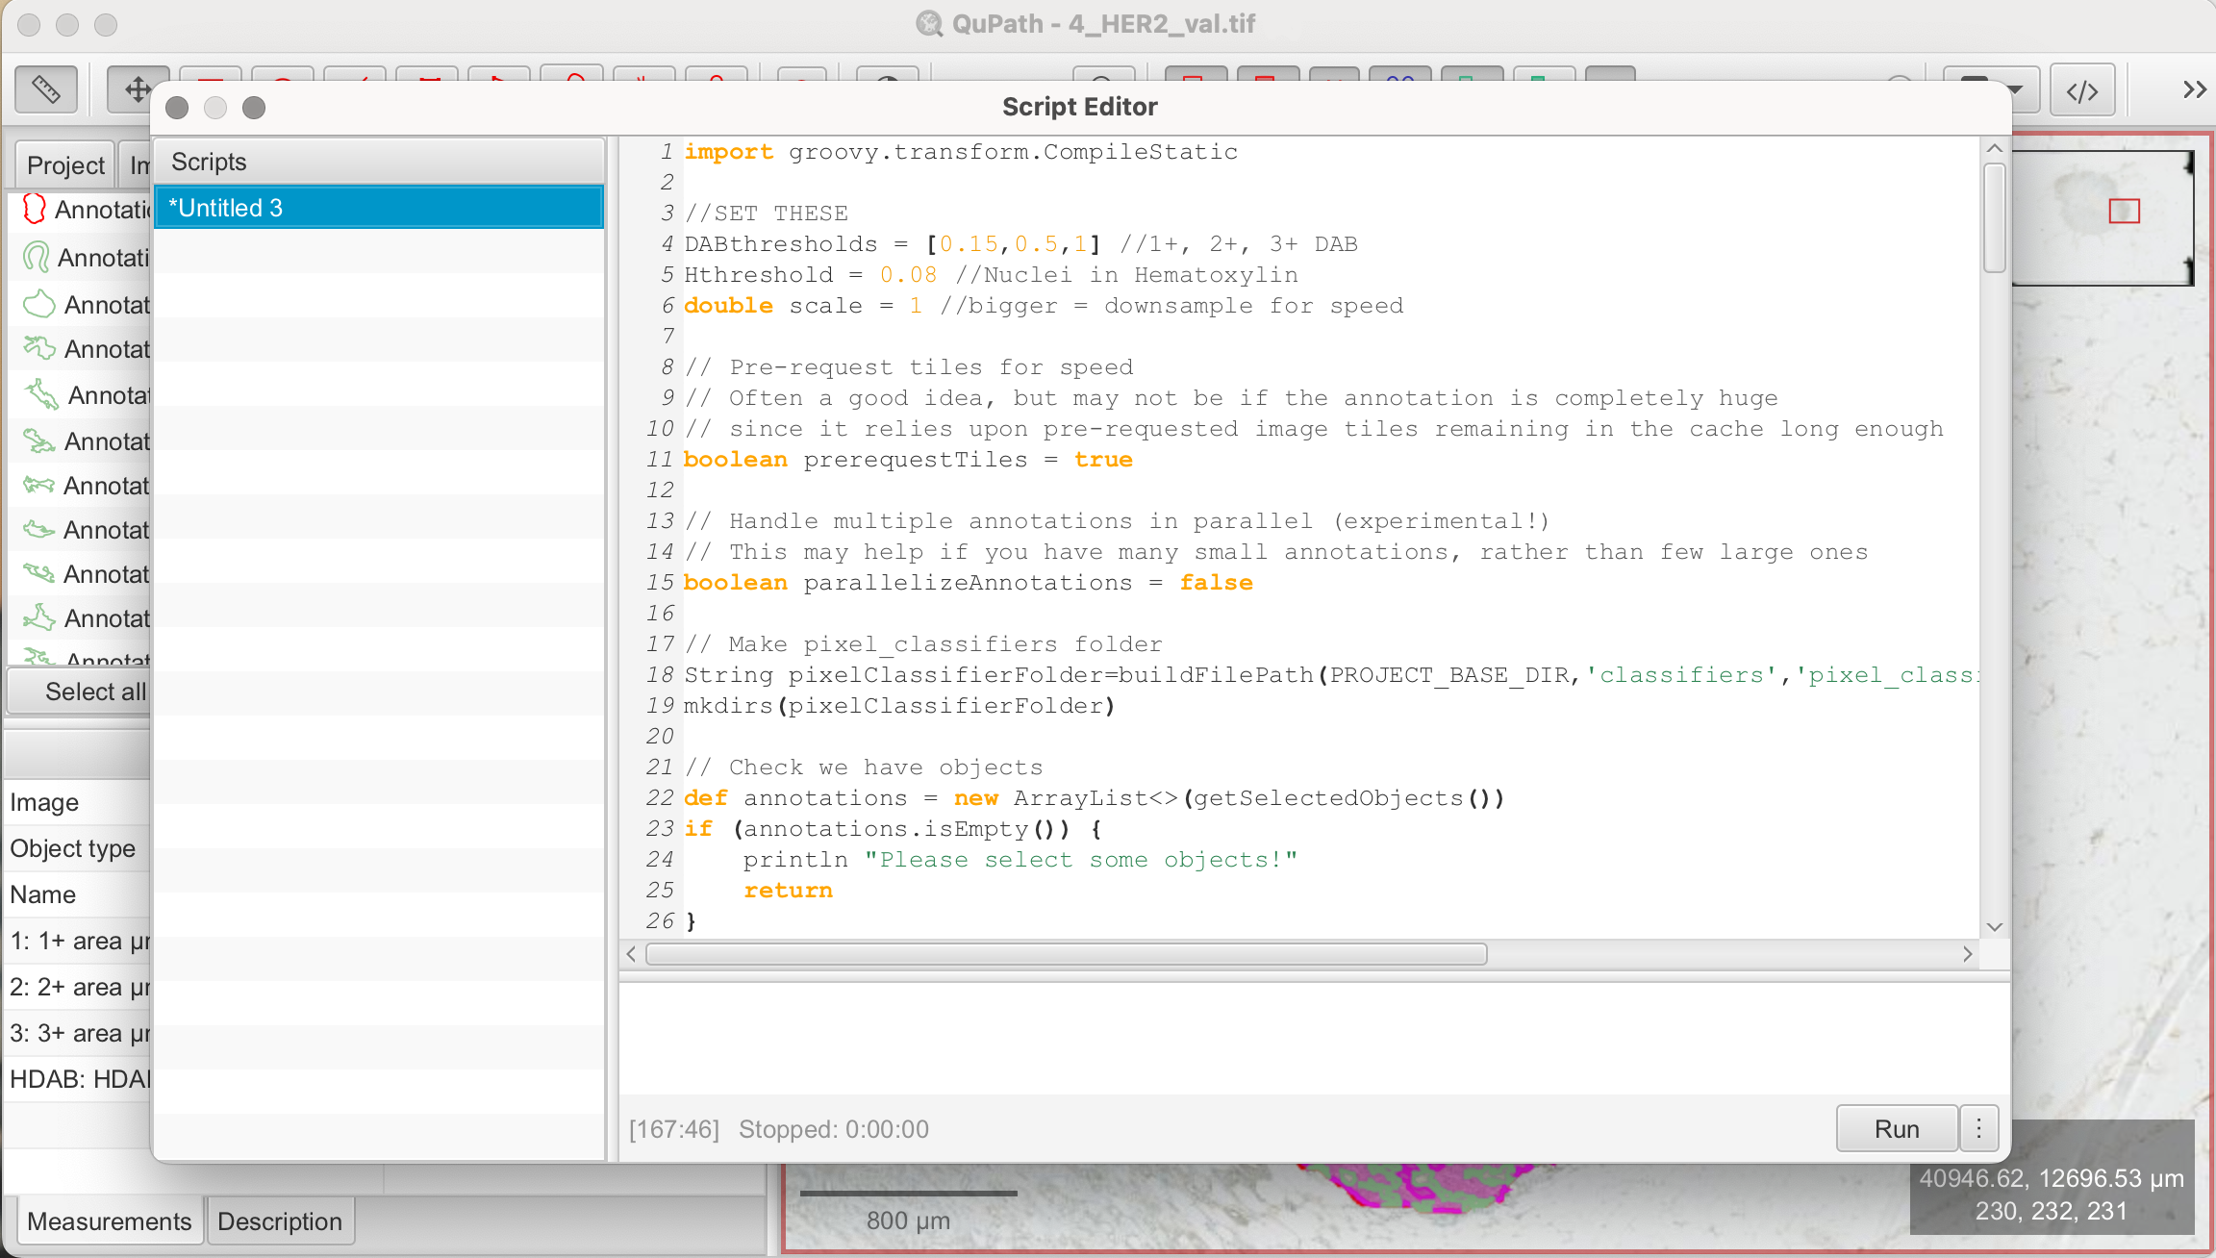Click the code editor's vertical scrollbar thumb

pyautogui.click(x=1994, y=217)
